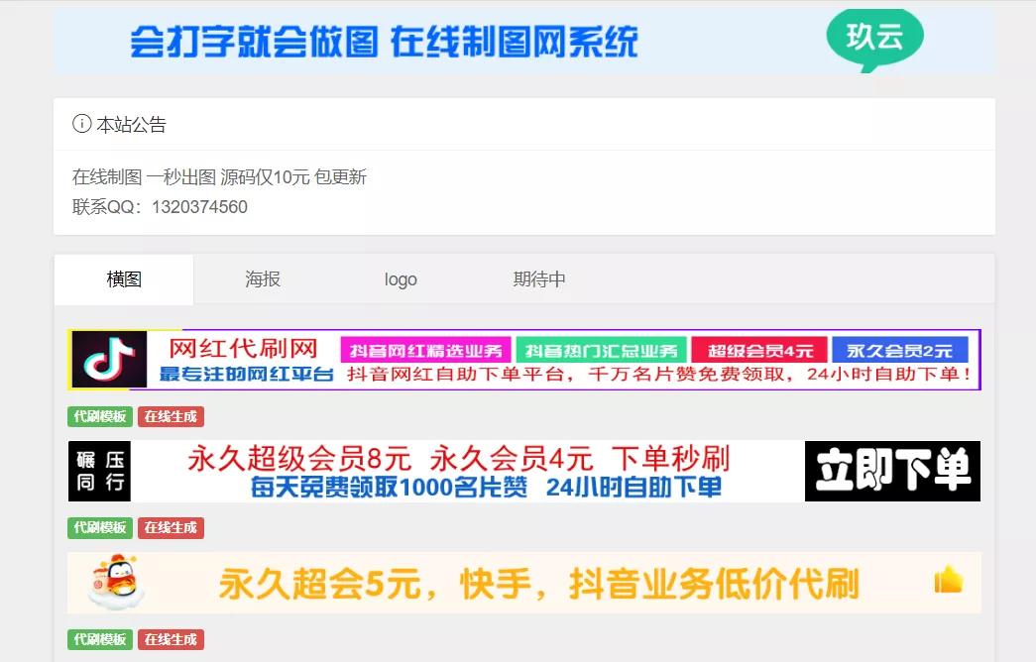This screenshot has height=662, width=1036.
Task: Click the 永久会员2元 blue label
Action: (900, 350)
